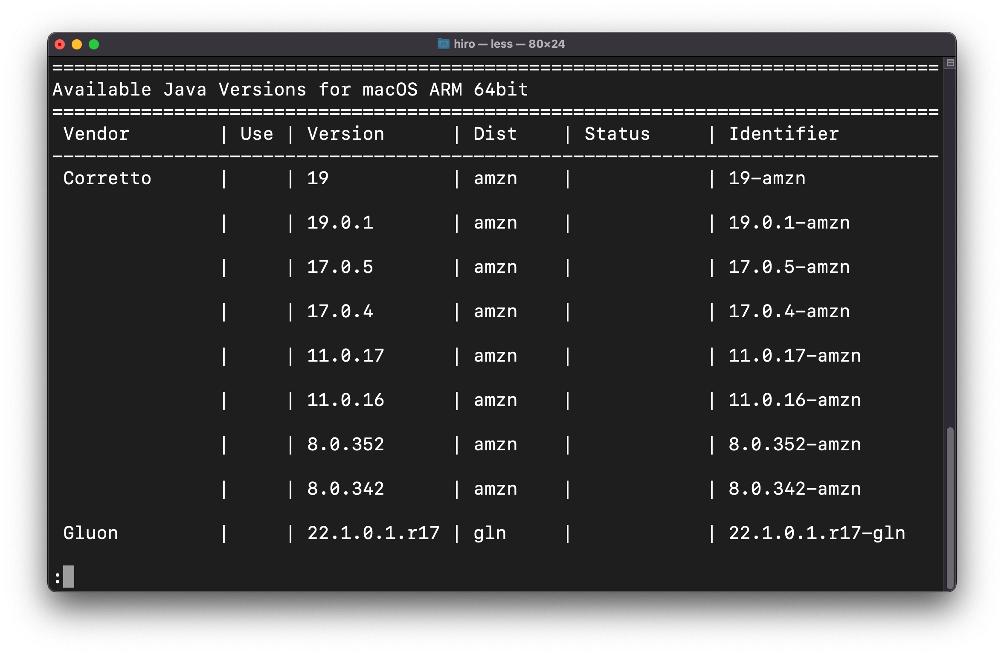Click the terminal scrollbar thumb
The height and width of the screenshot is (655, 1004).
coord(950,507)
